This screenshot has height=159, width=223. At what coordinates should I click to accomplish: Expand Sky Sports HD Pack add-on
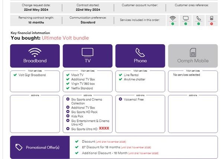coord(68,112)
